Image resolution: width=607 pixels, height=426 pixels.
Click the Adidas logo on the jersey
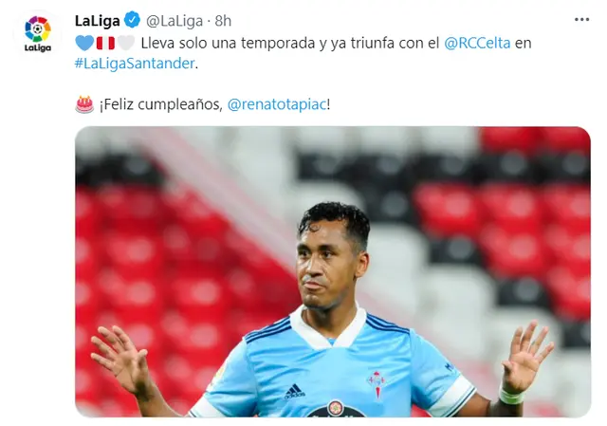click(x=295, y=391)
